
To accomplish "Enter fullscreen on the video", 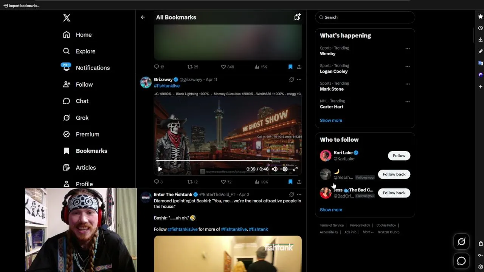I will [x=295, y=169].
